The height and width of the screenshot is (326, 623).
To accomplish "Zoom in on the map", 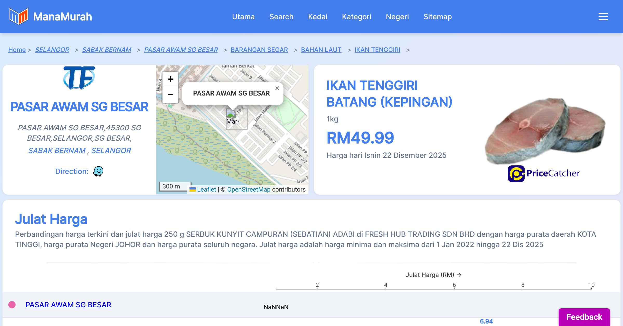I will pyautogui.click(x=170, y=79).
